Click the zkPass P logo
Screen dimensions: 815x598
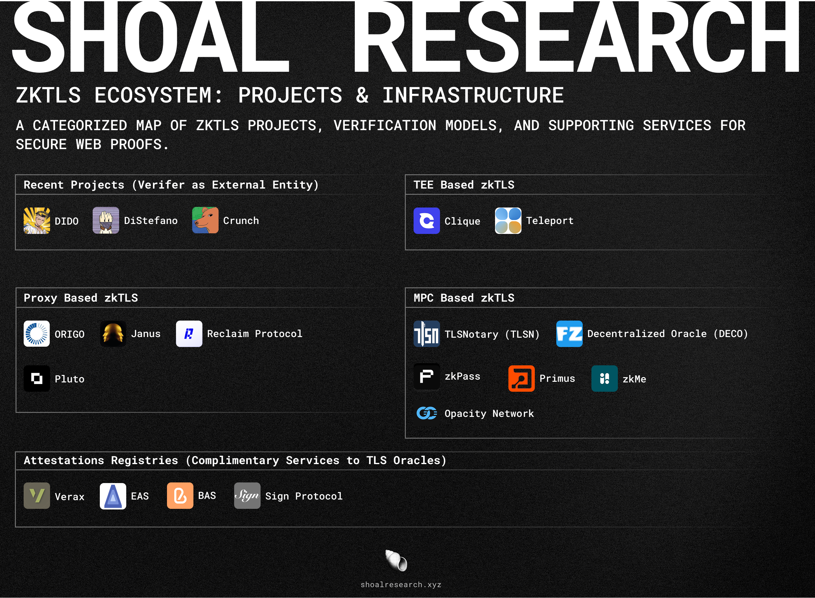(427, 377)
